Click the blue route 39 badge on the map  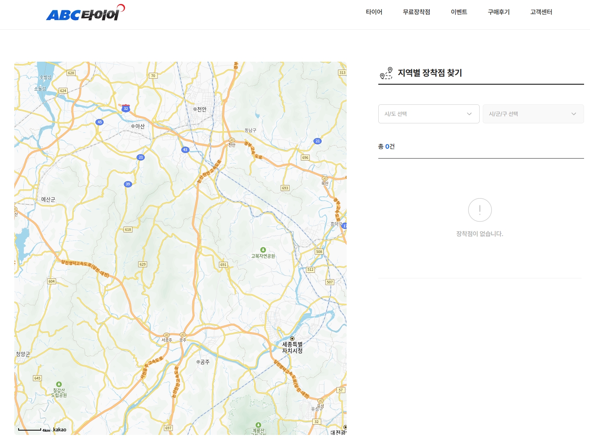coord(128,183)
